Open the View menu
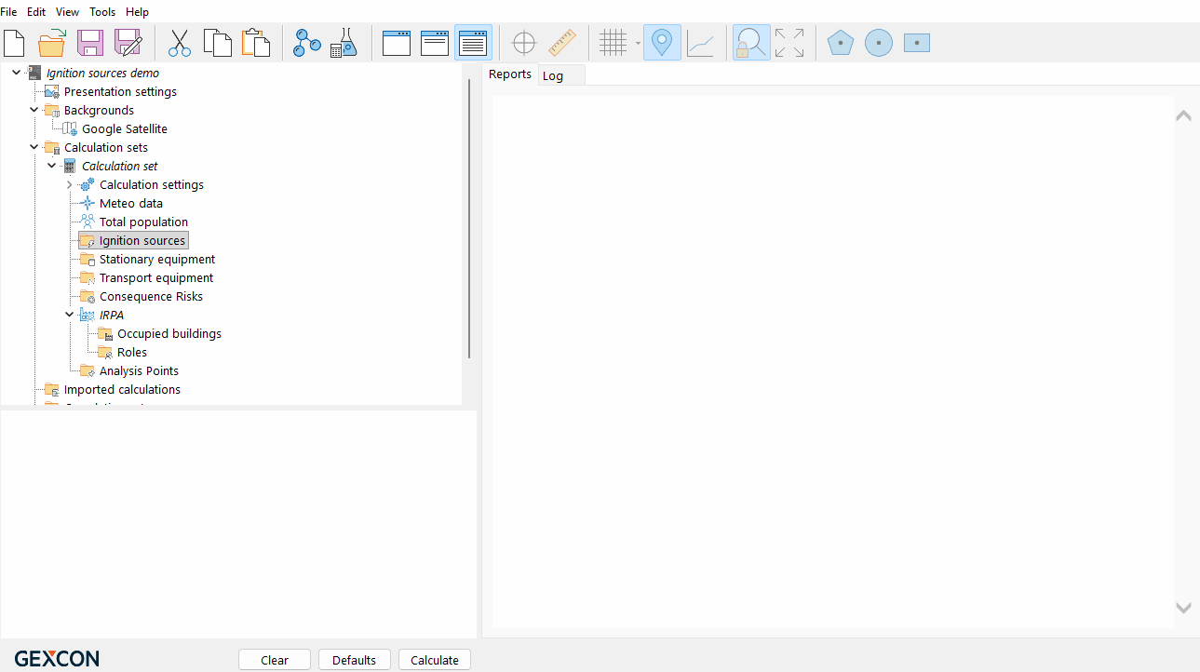Viewport: 1200px width, 672px height. [68, 12]
